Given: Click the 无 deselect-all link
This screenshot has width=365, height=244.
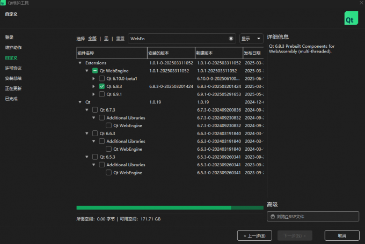Looking at the screenshot, I should (x=106, y=39).
